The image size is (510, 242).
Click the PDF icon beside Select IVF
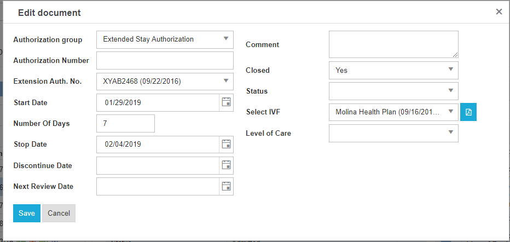point(468,112)
